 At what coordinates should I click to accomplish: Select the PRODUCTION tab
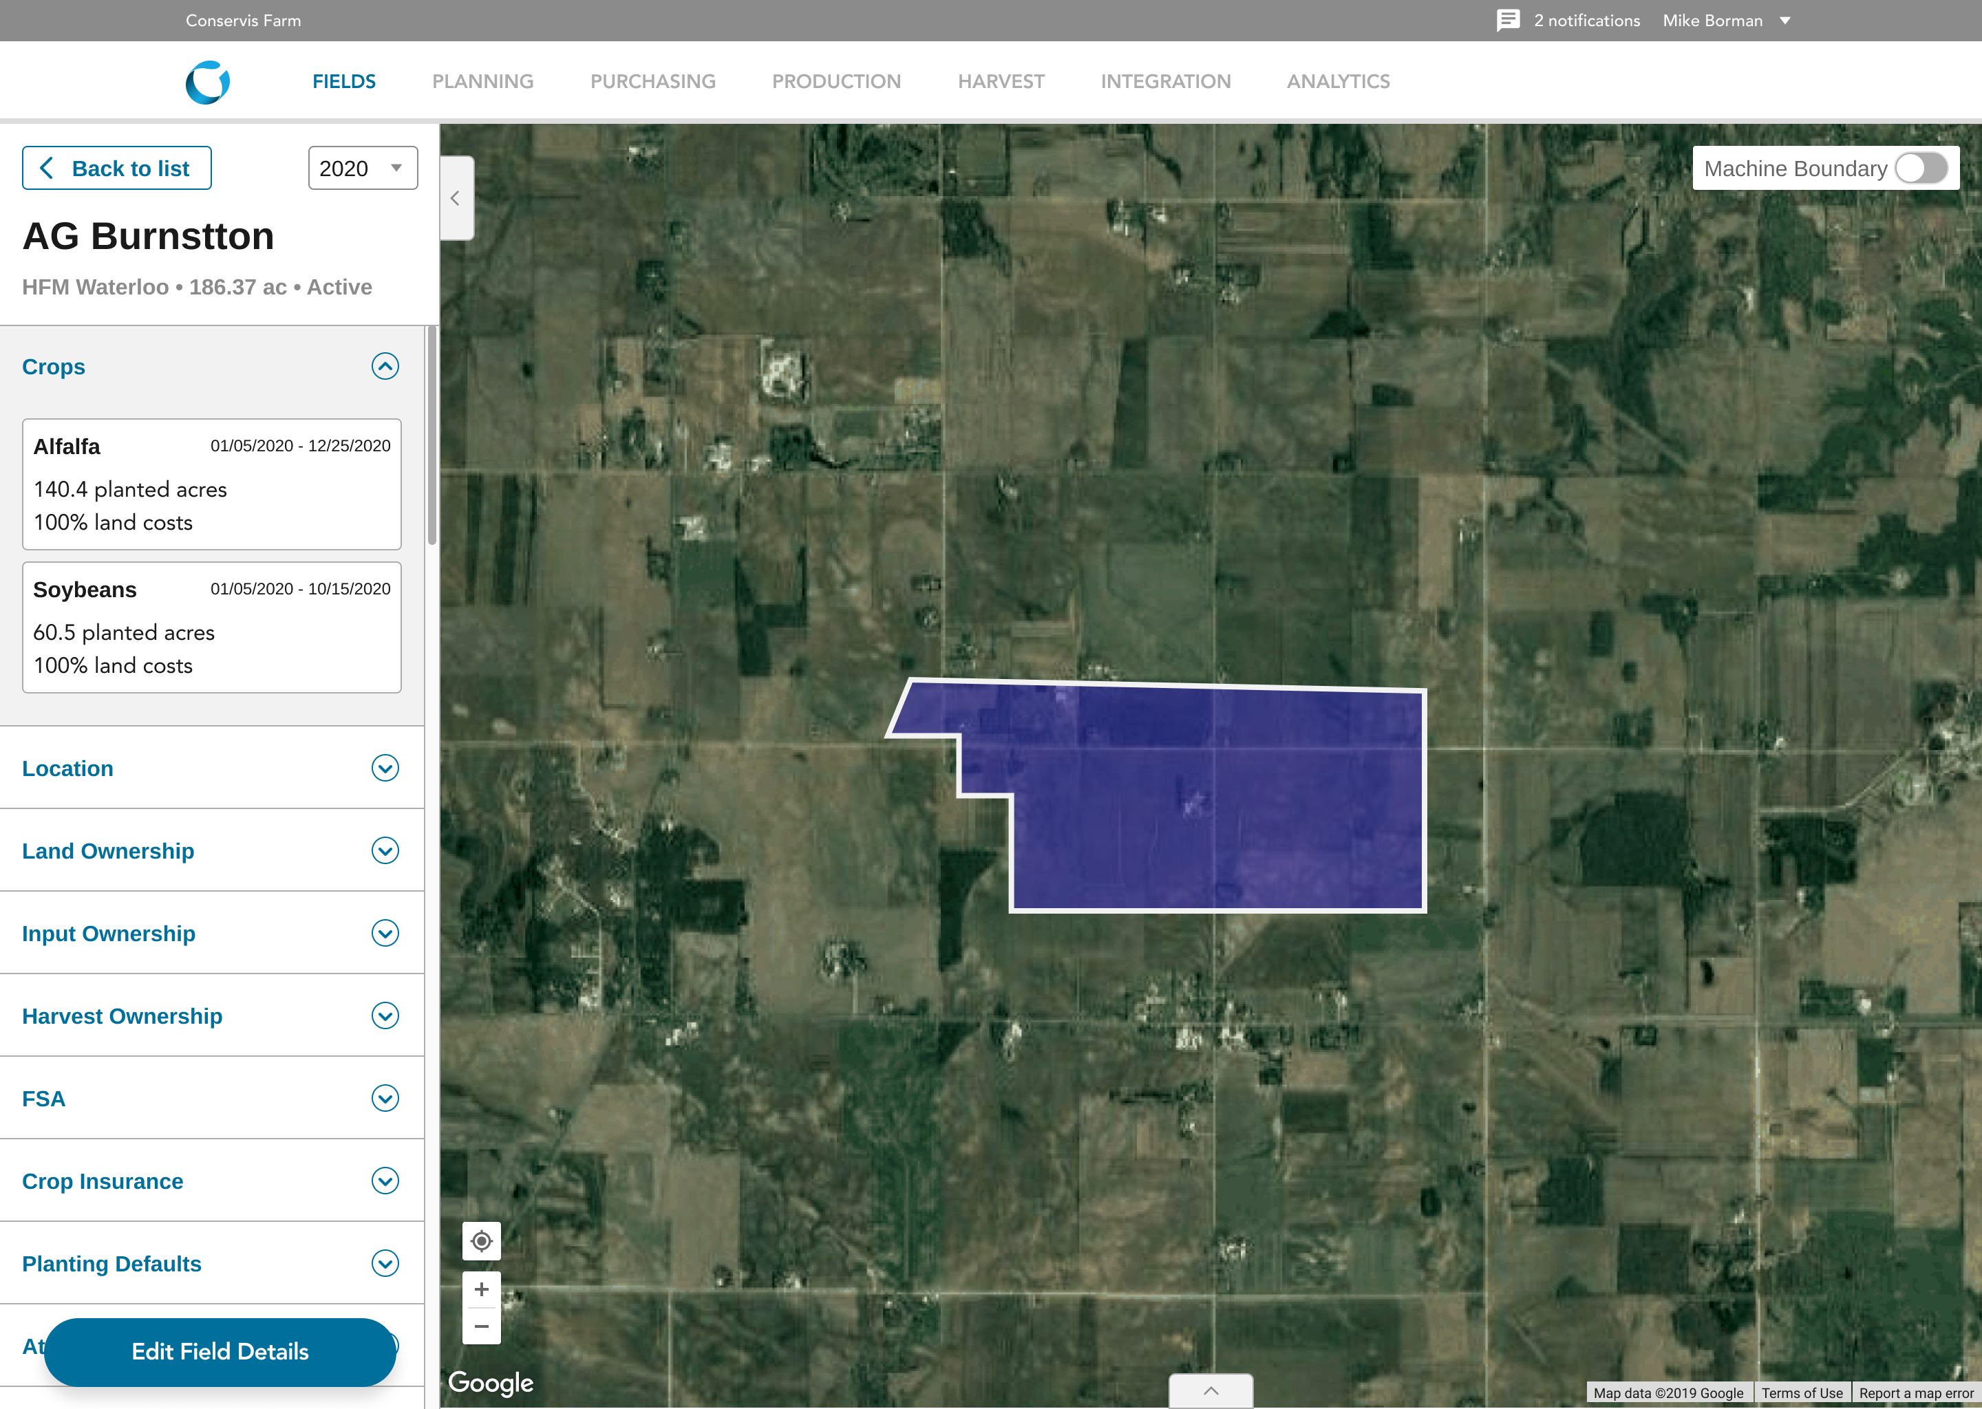pos(837,82)
